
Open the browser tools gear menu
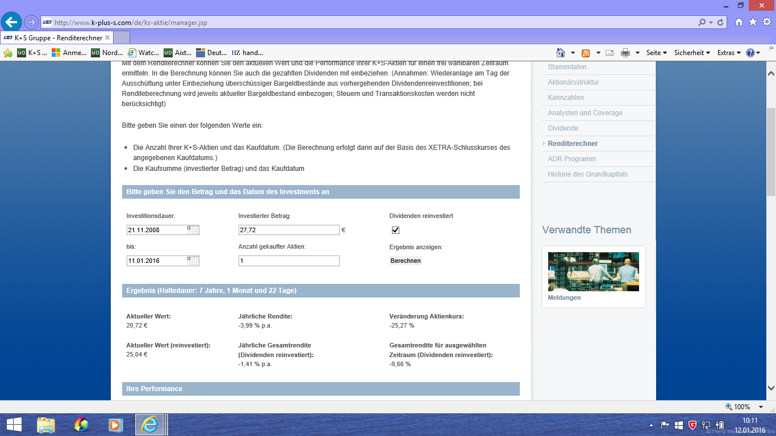[x=766, y=22]
